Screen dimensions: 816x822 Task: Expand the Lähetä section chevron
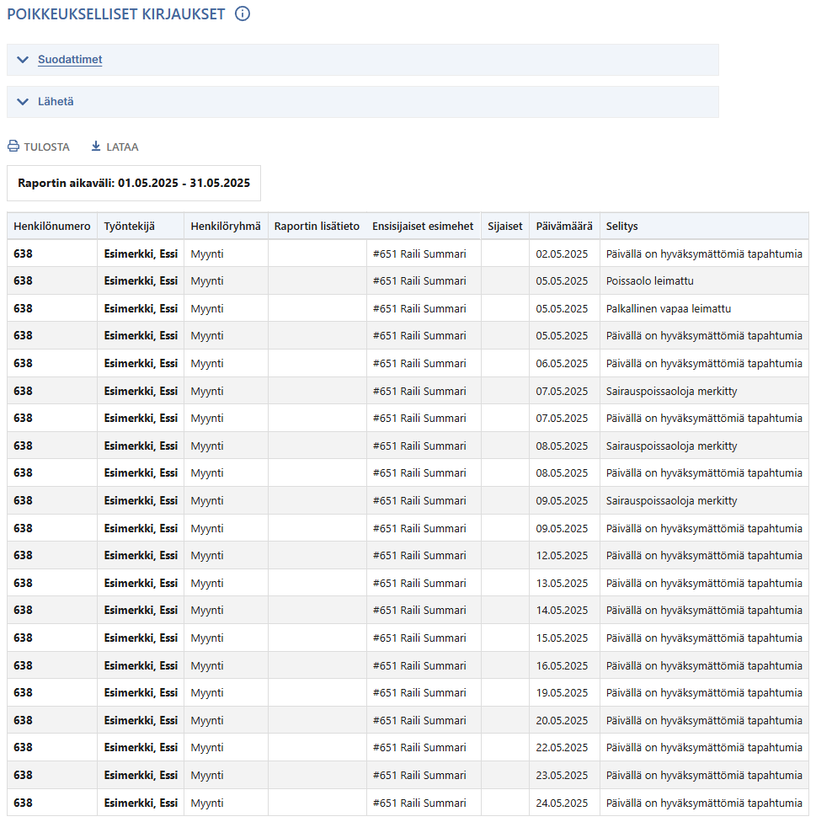[23, 102]
